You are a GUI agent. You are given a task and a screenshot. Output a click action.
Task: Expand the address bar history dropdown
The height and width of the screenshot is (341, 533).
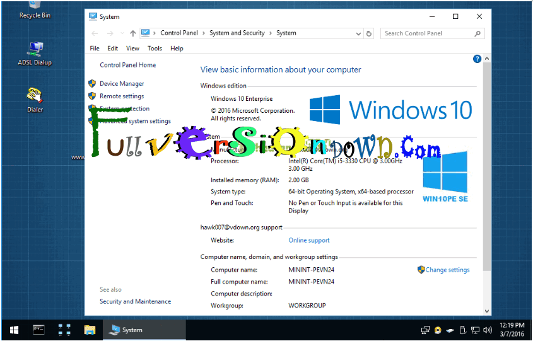point(358,33)
